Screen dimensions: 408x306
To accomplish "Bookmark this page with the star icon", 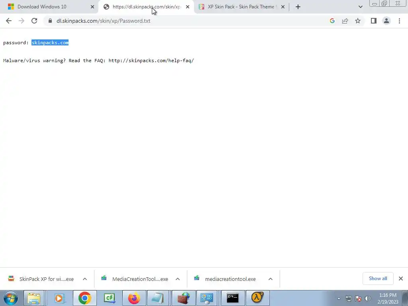I will (358, 21).
